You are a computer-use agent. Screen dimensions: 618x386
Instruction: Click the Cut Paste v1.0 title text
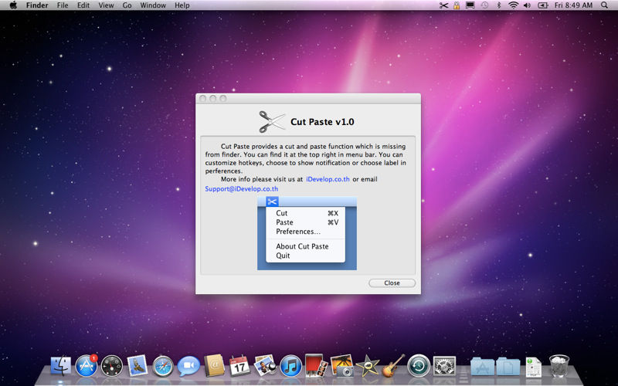point(322,122)
